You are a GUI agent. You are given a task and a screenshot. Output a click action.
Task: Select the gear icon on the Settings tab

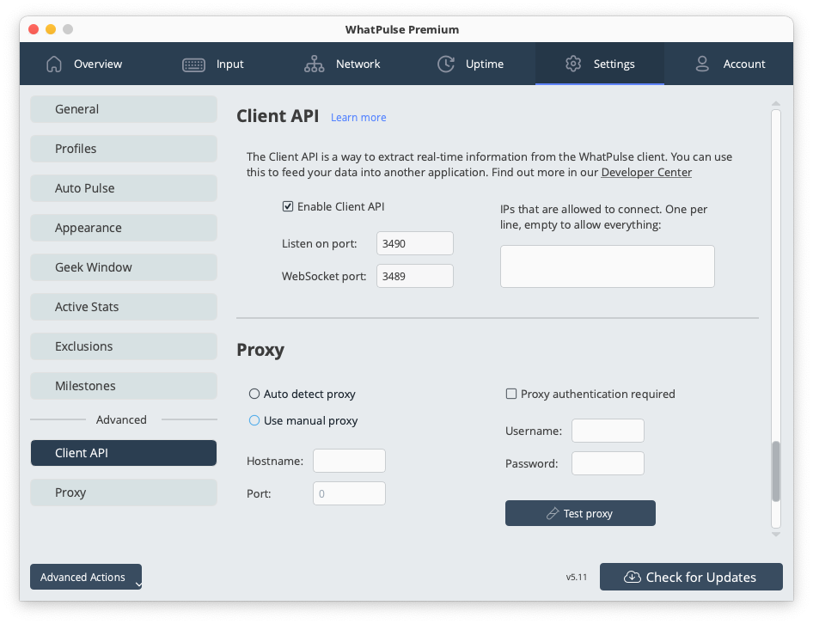[x=574, y=64]
